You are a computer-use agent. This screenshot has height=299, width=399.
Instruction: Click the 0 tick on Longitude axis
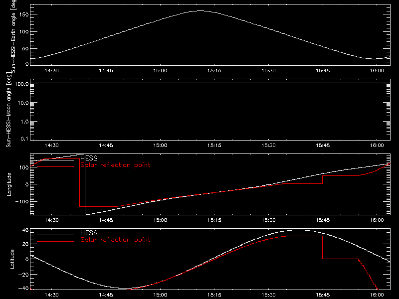pyautogui.click(x=27, y=184)
